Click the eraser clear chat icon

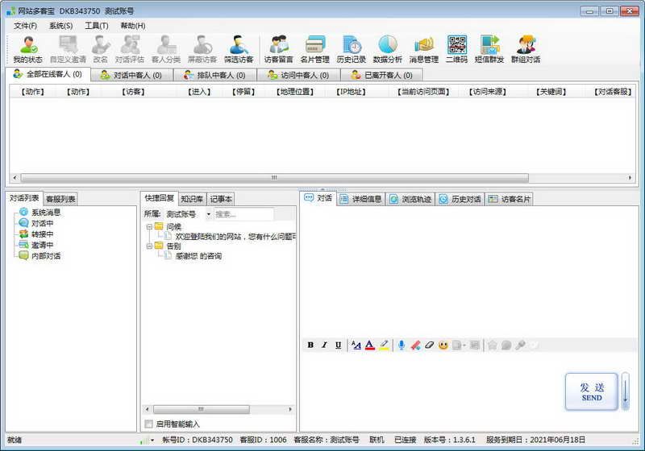[x=429, y=345]
